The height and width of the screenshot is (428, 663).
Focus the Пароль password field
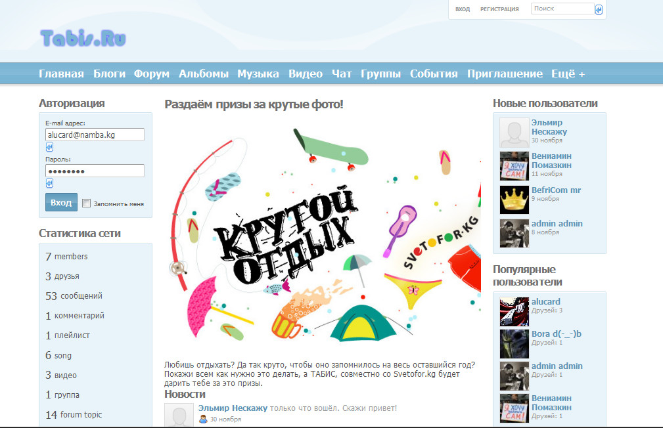[x=95, y=171]
